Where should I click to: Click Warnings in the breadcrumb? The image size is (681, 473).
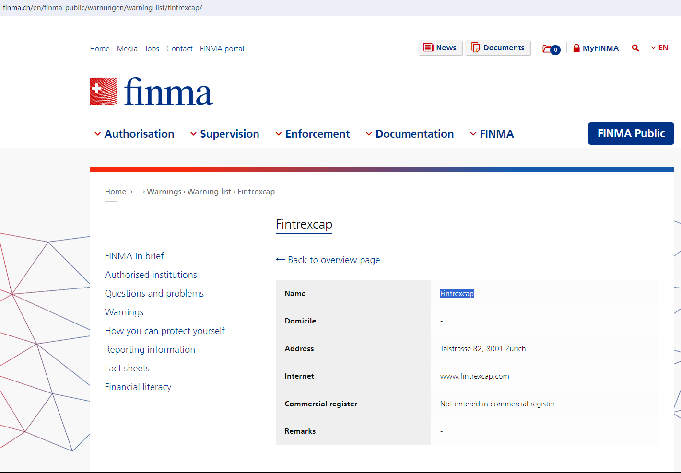(x=164, y=192)
